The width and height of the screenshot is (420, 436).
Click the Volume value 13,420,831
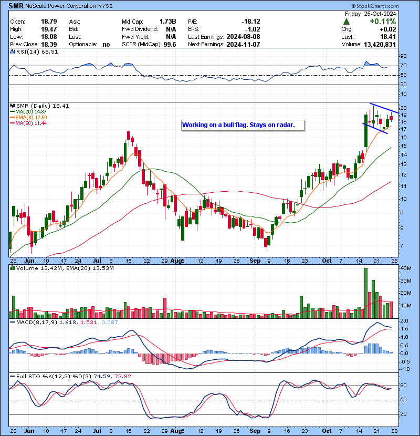pyautogui.click(x=380, y=44)
